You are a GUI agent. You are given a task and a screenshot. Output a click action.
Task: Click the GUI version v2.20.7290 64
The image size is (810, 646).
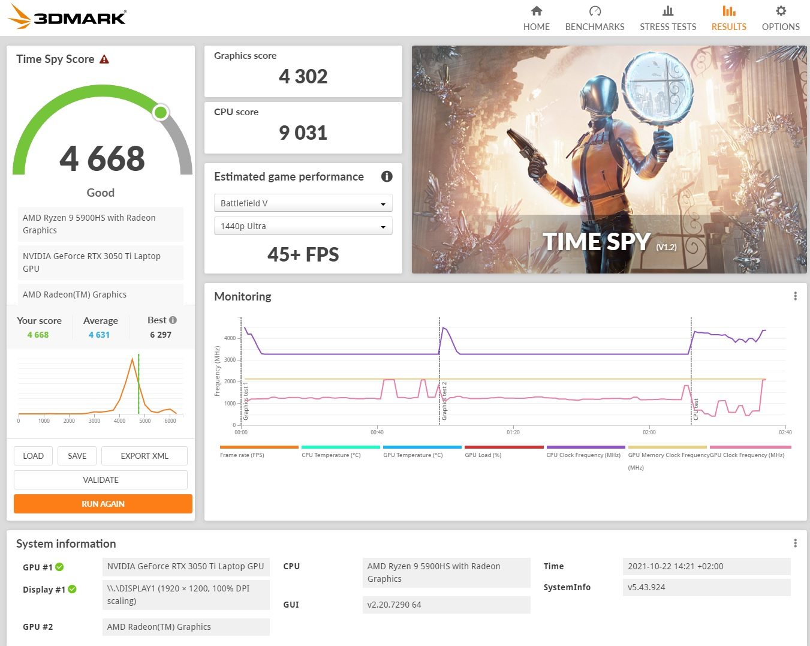(447, 605)
